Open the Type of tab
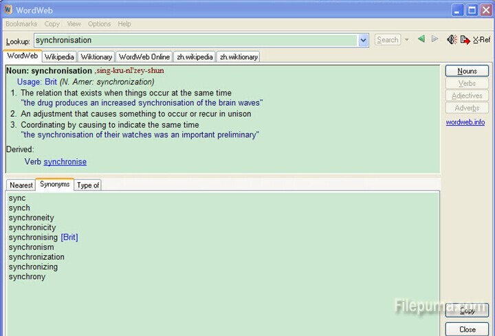Image resolution: width=495 pixels, height=336 pixels. coord(88,186)
